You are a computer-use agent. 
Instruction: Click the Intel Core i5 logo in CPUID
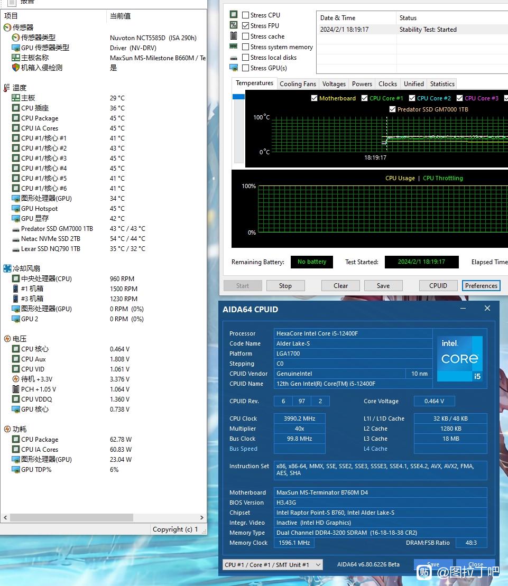coord(460,359)
